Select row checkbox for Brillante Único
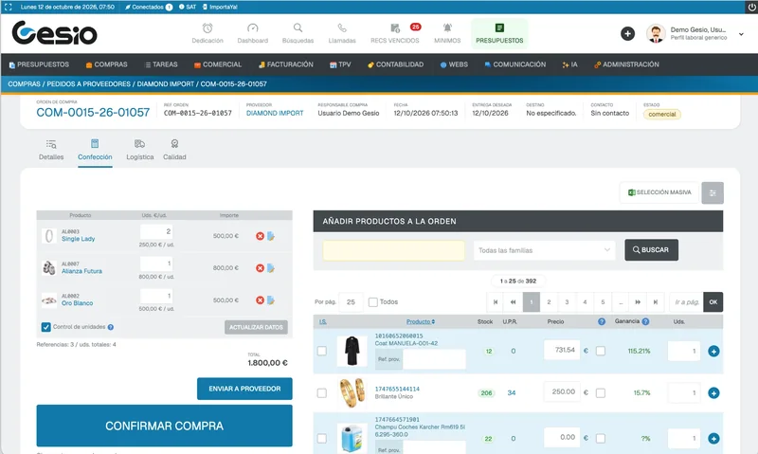Viewport: 758px width, 454px height. coord(322,393)
